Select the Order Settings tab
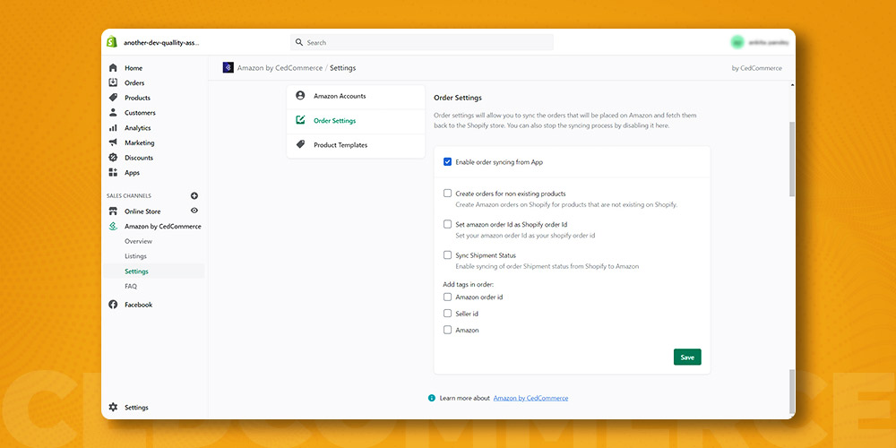896x448 pixels. 356,121
